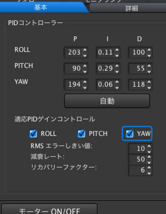Increase ROLL P value with up arrow

(85, 50)
